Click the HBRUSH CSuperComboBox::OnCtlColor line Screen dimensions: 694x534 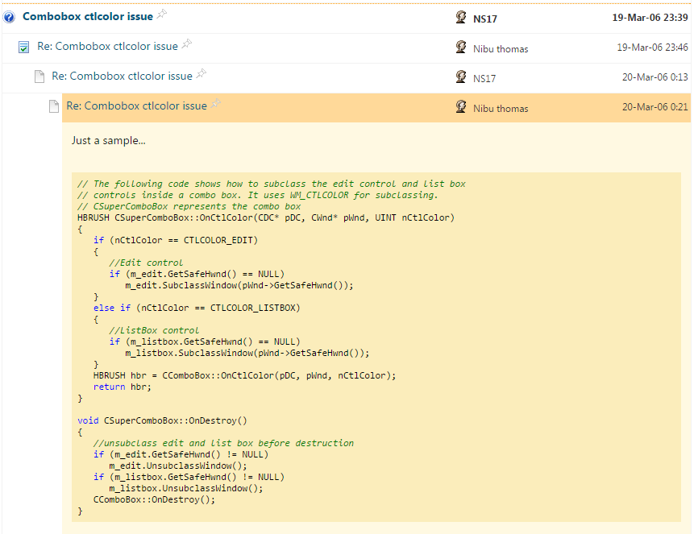(266, 217)
